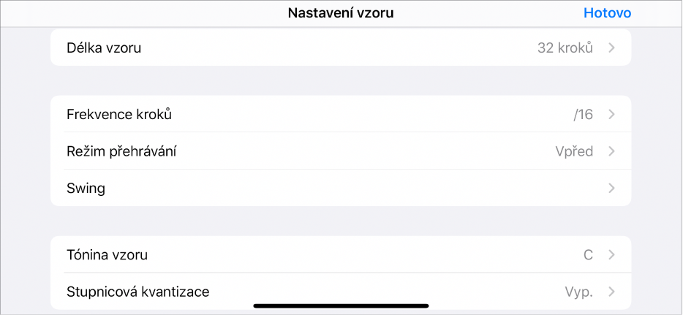Open the Stupnicová kvantizace setting

(x=137, y=292)
